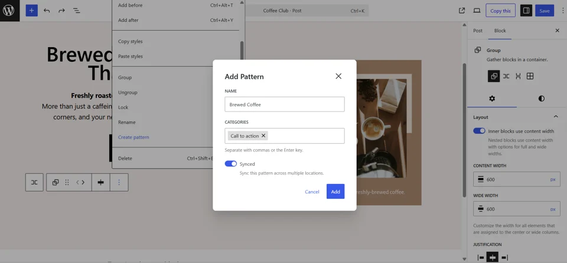Viewport: 567px width, 263px height.
Task: Open block toolbar justify items button
Action: point(101,182)
